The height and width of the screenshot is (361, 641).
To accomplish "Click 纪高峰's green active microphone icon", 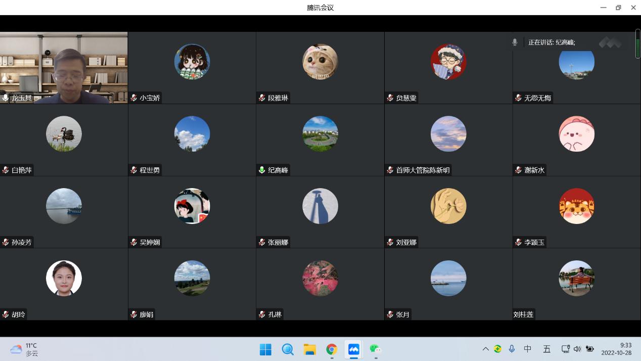I will pos(262,170).
